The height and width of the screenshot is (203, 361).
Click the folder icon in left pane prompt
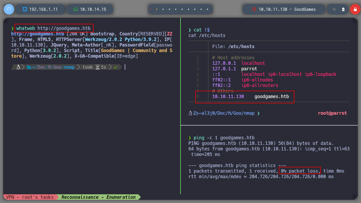[29, 67]
